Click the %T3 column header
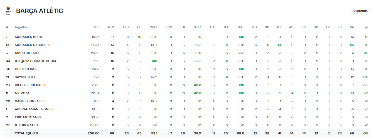Viewport: 374px width, 138px height. (197, 27)
